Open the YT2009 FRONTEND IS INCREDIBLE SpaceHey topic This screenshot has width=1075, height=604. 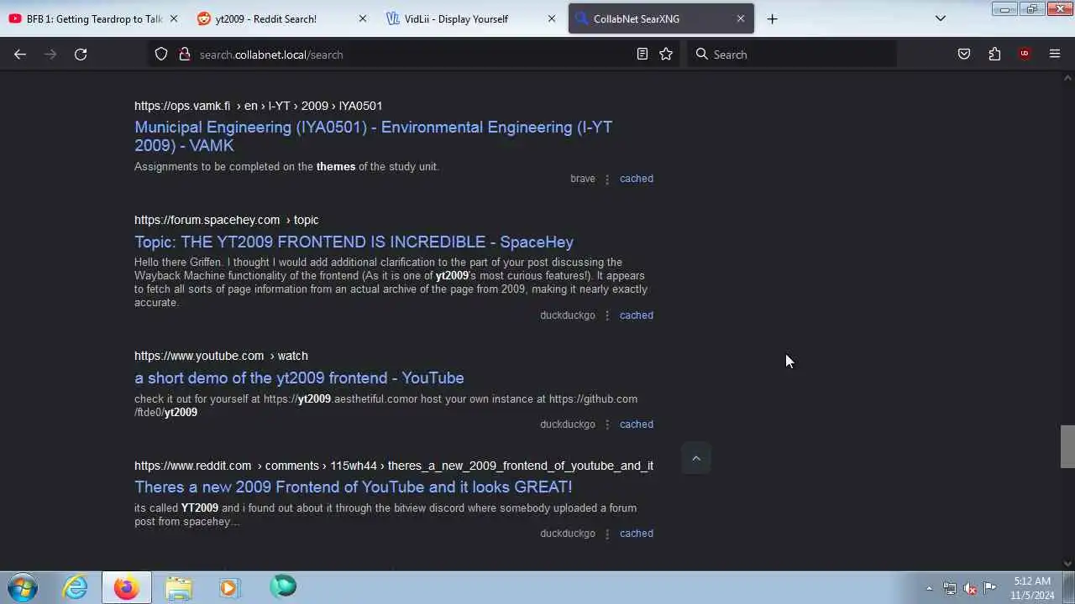coord(354,242)
